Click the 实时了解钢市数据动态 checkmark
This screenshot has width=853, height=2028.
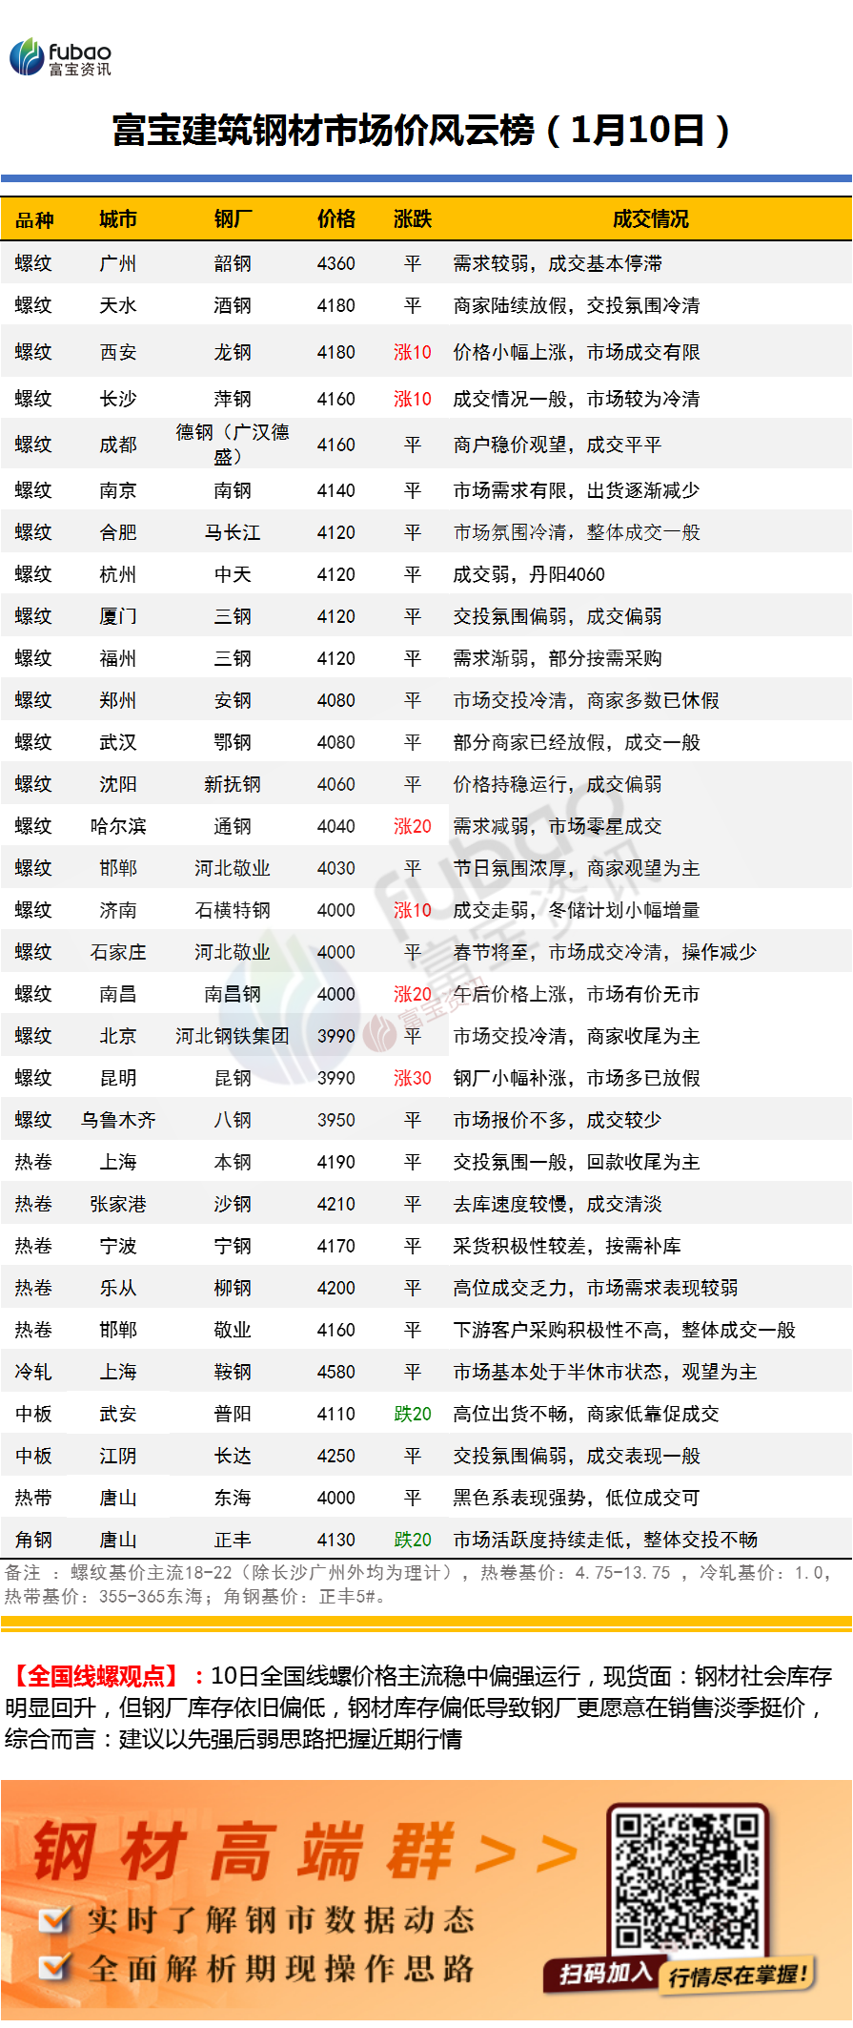pyautogui.click(x=53, y=1918)
